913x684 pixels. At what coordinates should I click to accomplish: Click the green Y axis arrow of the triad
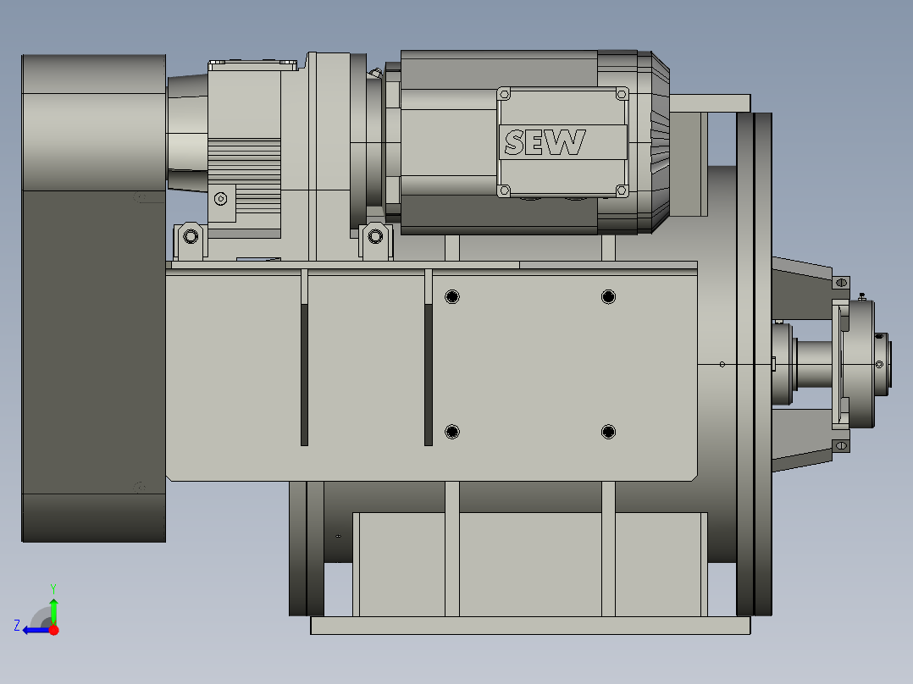click(53, 611)
